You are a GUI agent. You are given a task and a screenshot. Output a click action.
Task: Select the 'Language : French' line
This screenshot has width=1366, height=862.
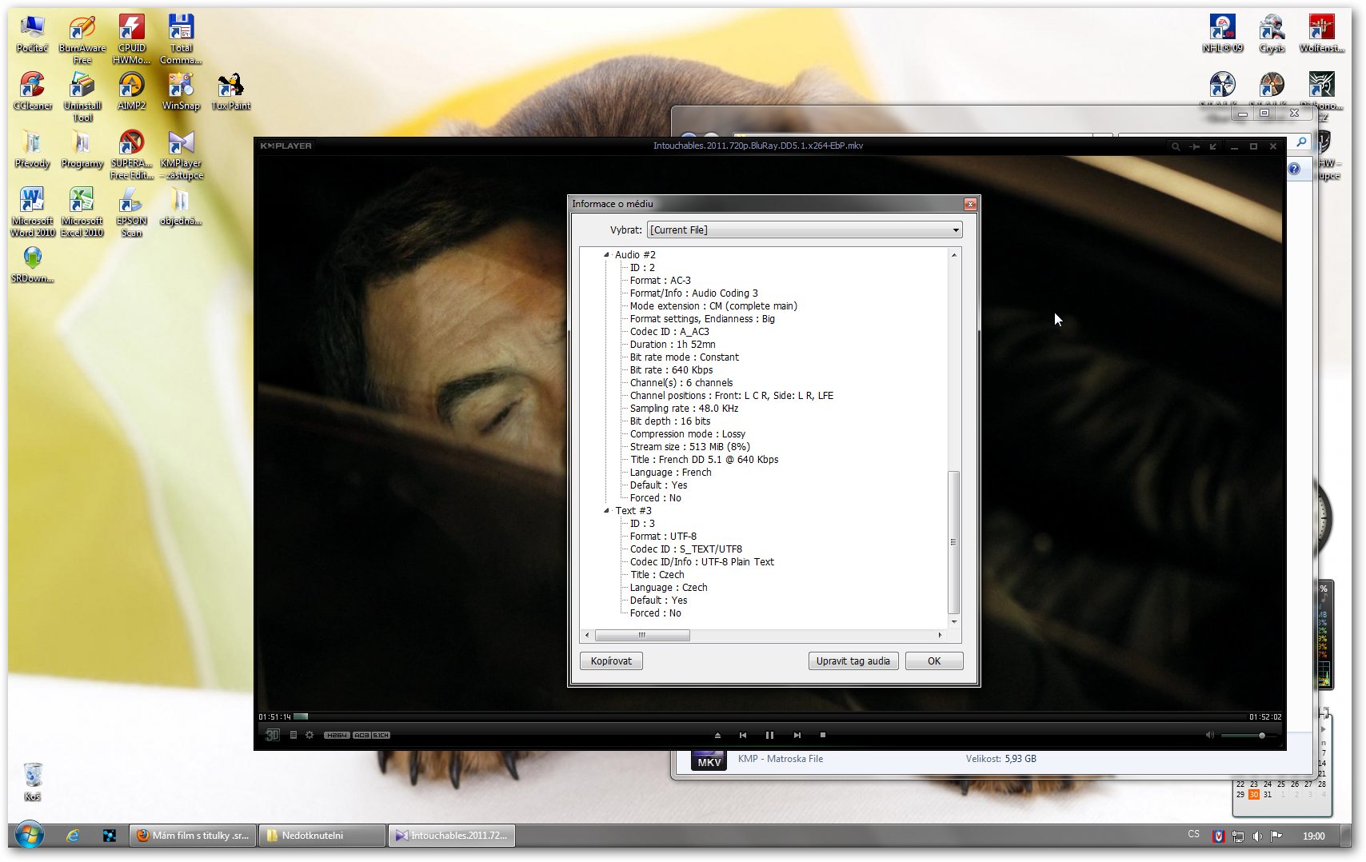670,473
